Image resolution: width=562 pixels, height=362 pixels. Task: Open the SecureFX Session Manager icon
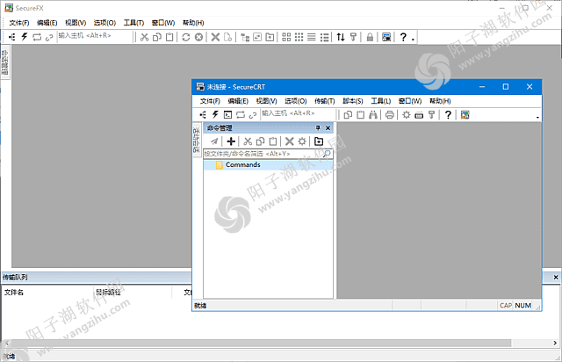(x=11, y=37)
